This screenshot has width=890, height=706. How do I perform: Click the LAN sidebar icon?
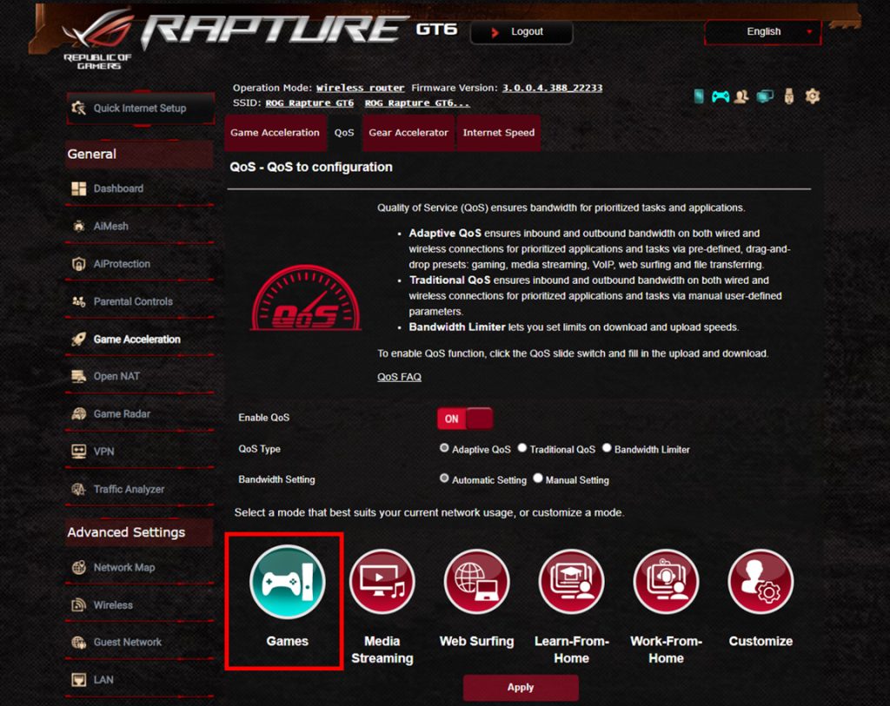(79, 679)
